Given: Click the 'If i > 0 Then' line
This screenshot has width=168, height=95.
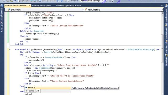Looking at the screenshot, I should 32,73.
